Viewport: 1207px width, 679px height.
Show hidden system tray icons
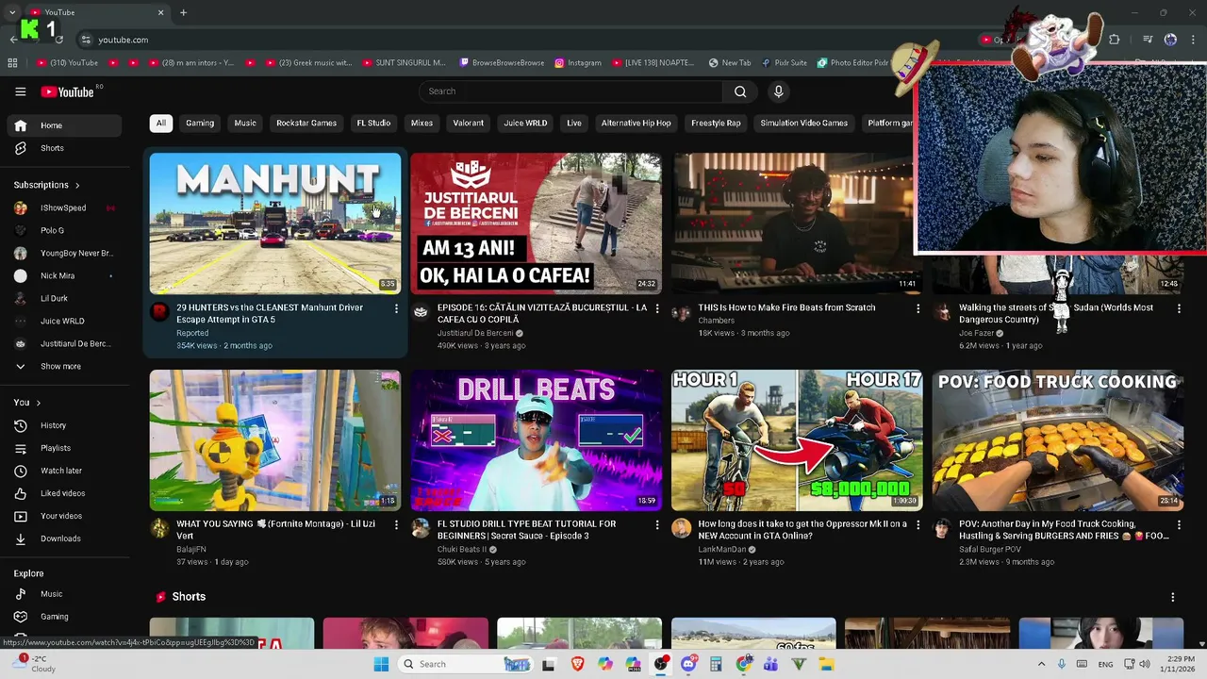[1041, 664]
